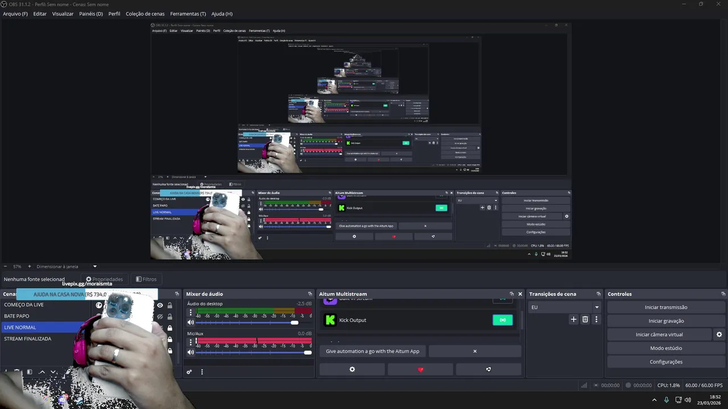This screenshot has width=728, height=409.
Task: Toggle the lock beside the visible eye icon
Action: (x=169, y=305)
